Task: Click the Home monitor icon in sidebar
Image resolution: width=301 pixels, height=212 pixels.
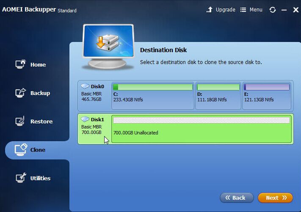Action: (21, 64)
